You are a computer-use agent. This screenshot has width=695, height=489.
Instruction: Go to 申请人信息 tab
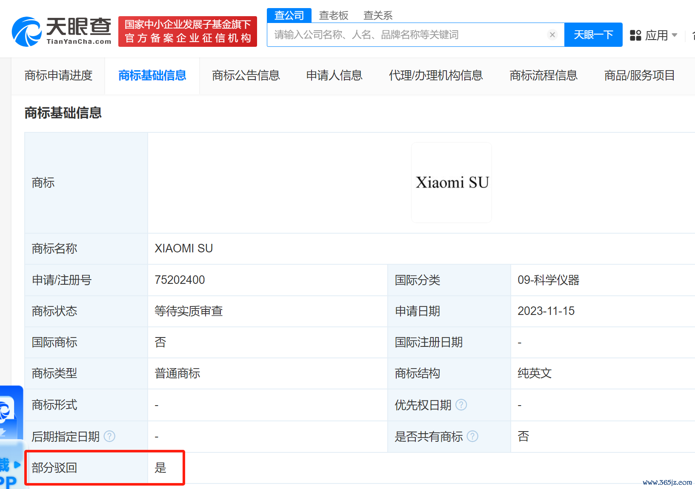(x=334, y=75)
